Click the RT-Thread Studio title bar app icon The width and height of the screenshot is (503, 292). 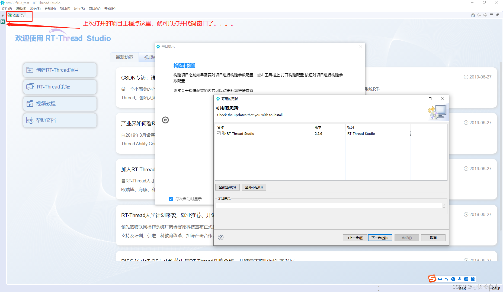pyautogui.click(x=3, y=3)
